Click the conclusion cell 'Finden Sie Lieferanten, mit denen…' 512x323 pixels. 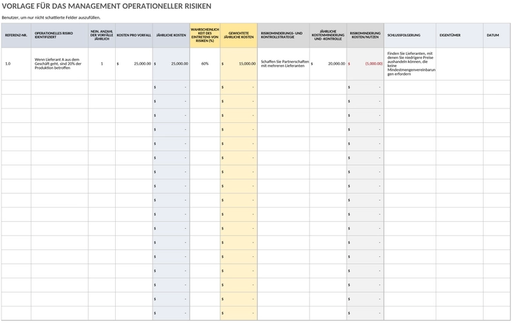410,64
